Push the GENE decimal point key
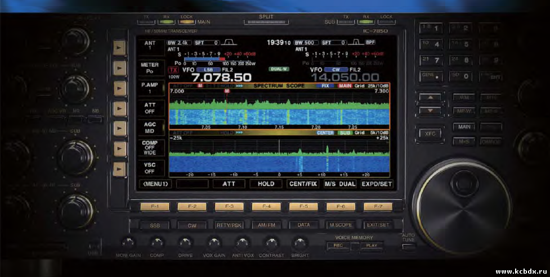550x277 pixels. (x=431, y=76)
